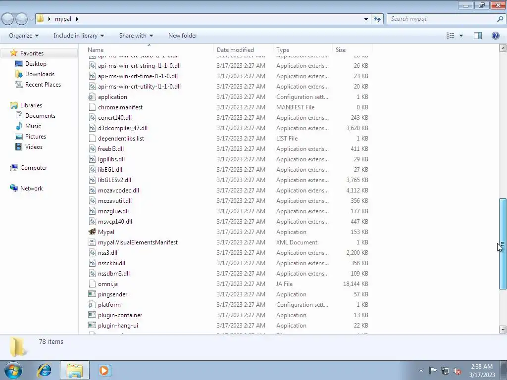The height and width of the screenshot is (380, 507).
Task: Open the Documents library
Action: pos(40,115)
